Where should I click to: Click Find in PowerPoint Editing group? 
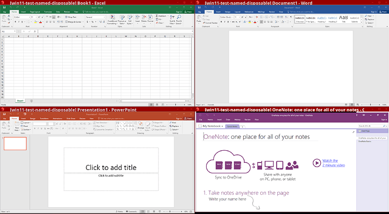[x=173, y=123]
